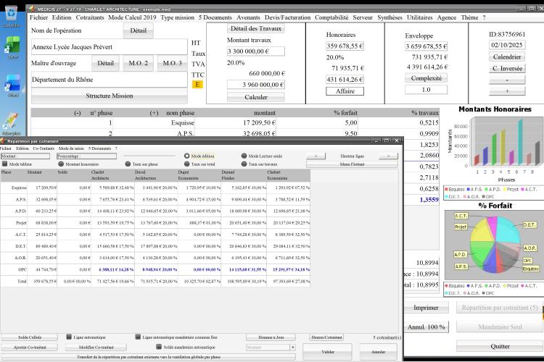
Task: Open Mode de saisie menu in Répartition window
Action: coord(71,148)
